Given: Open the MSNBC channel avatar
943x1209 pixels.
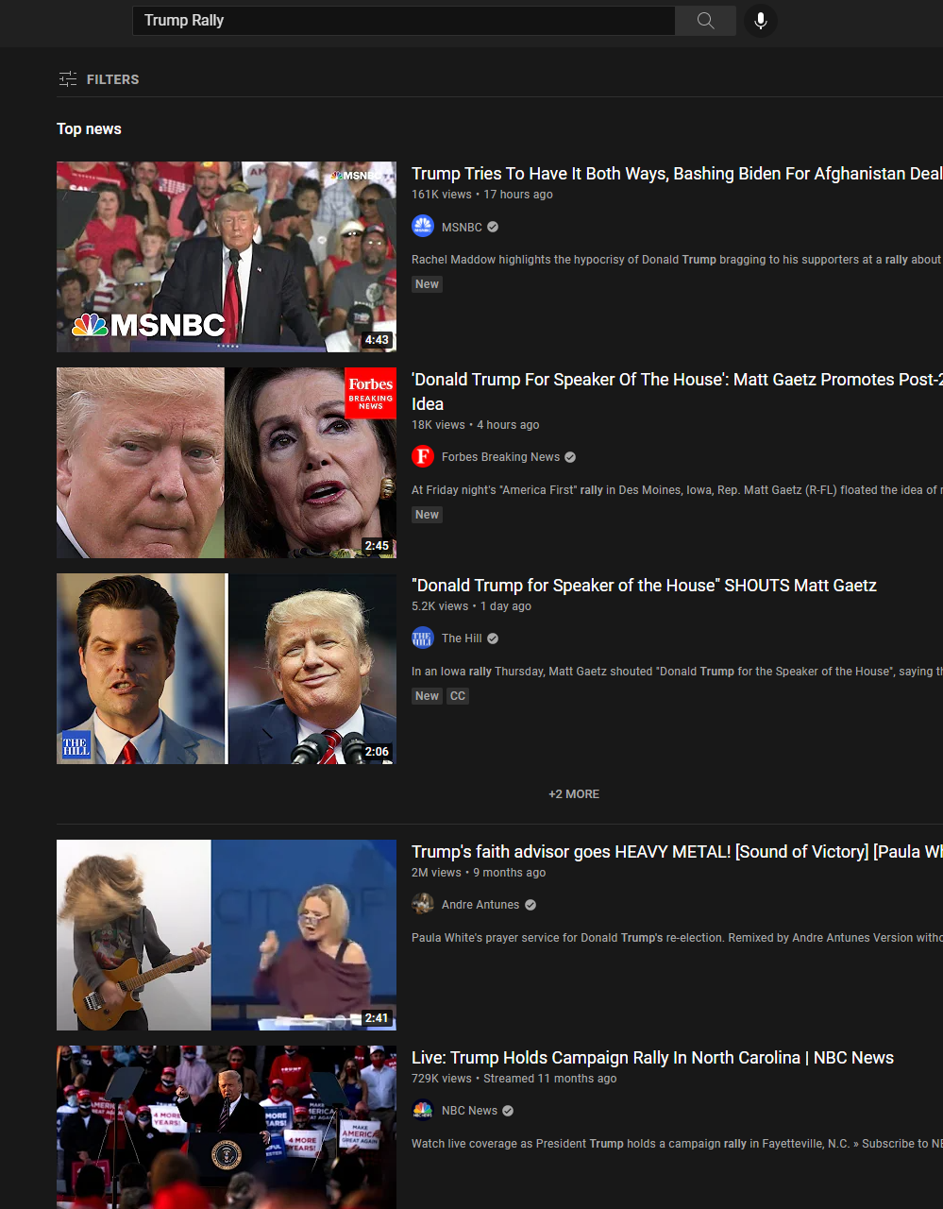Looking at the screenshot, I should (x=423, y=227).
